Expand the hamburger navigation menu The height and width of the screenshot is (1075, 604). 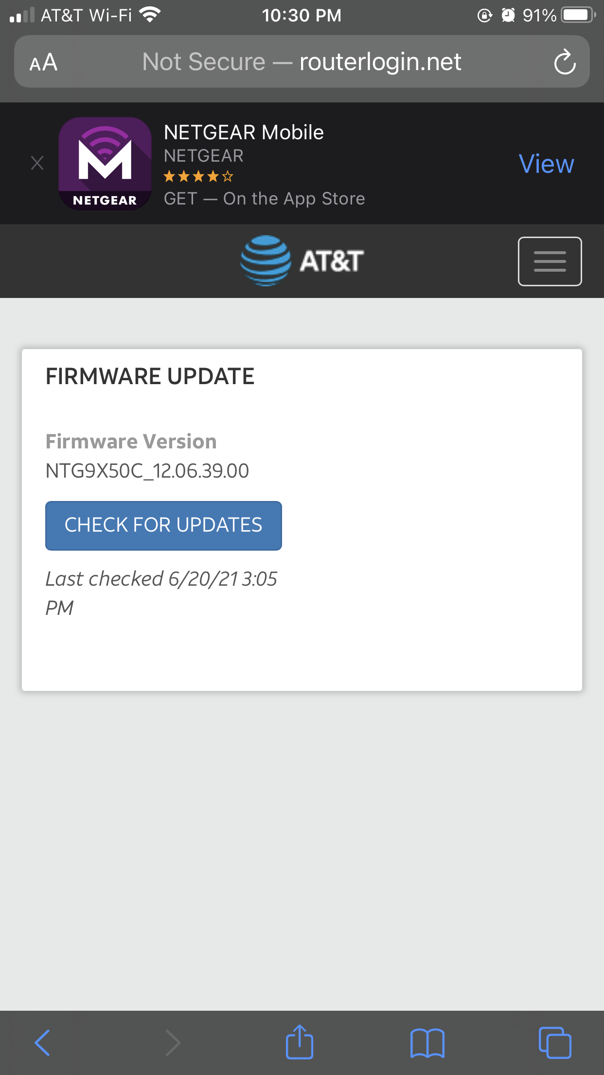point(550,261)
